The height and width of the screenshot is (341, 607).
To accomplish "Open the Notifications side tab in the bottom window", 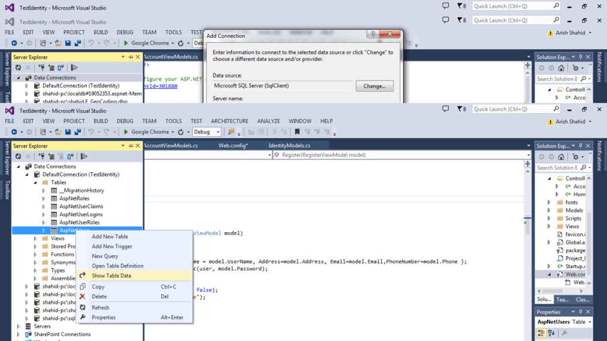I will tap(599, 156).
